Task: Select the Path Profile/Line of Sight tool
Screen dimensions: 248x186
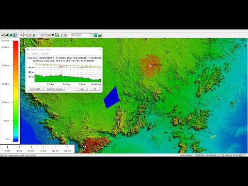Action: coord(57,35)
